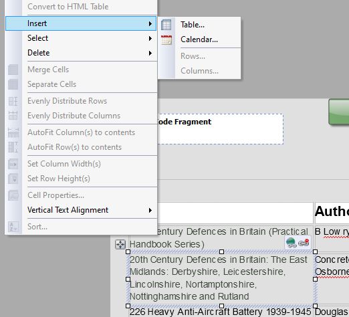Click the Author column header cell

(x=332, y=213)
